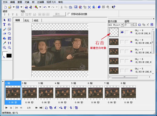The image size is (157, 116).
Task: Select the Eyedropper tool
Action: [x=4, y=43]
